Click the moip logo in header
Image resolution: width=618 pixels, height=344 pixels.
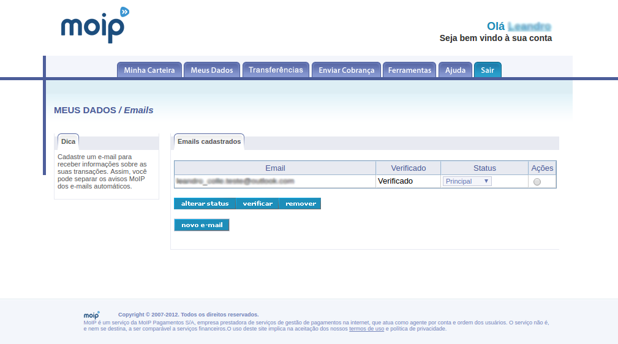tap(95, 25)
